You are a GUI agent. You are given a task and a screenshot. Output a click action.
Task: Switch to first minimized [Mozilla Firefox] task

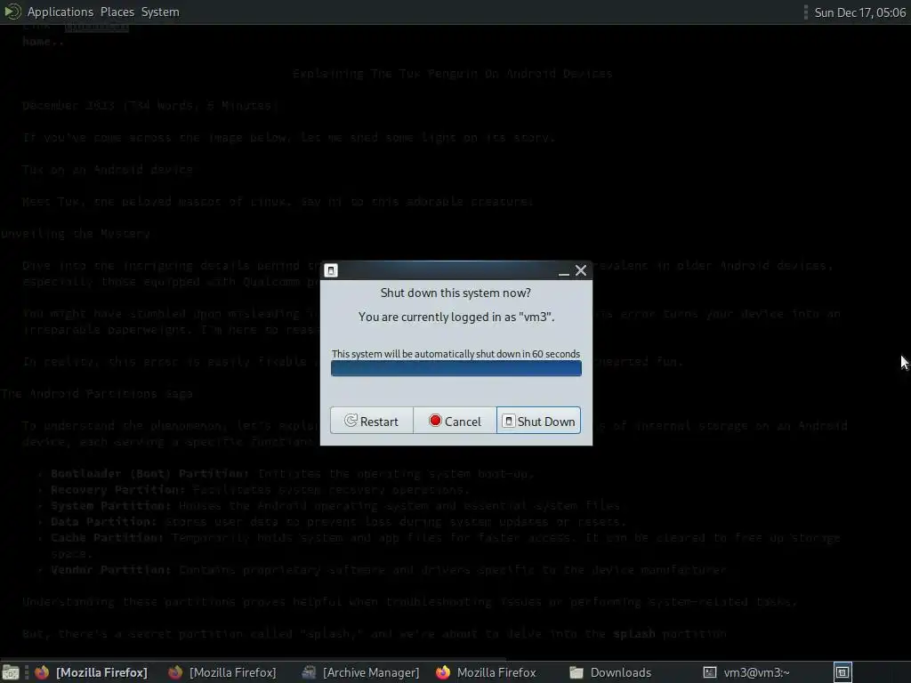coord(92,672)
